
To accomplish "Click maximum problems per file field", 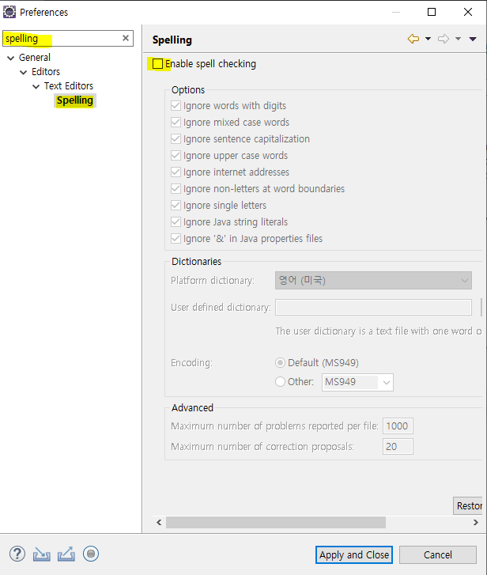I will click(398, 426).
